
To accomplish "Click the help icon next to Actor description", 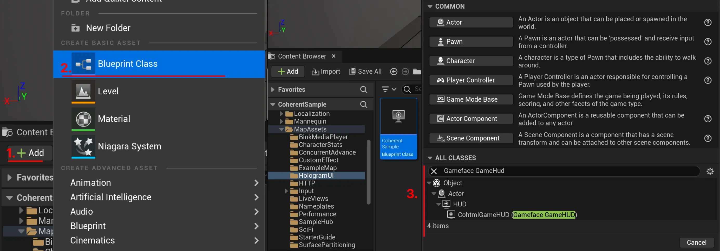I will pyautogui.click(x=708, y=23).
